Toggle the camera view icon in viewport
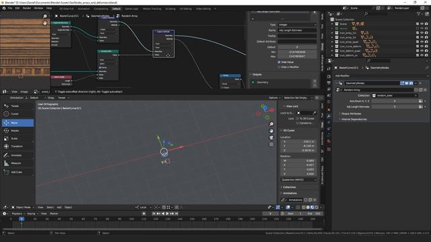The image size is (431, 242). point(271,137)
